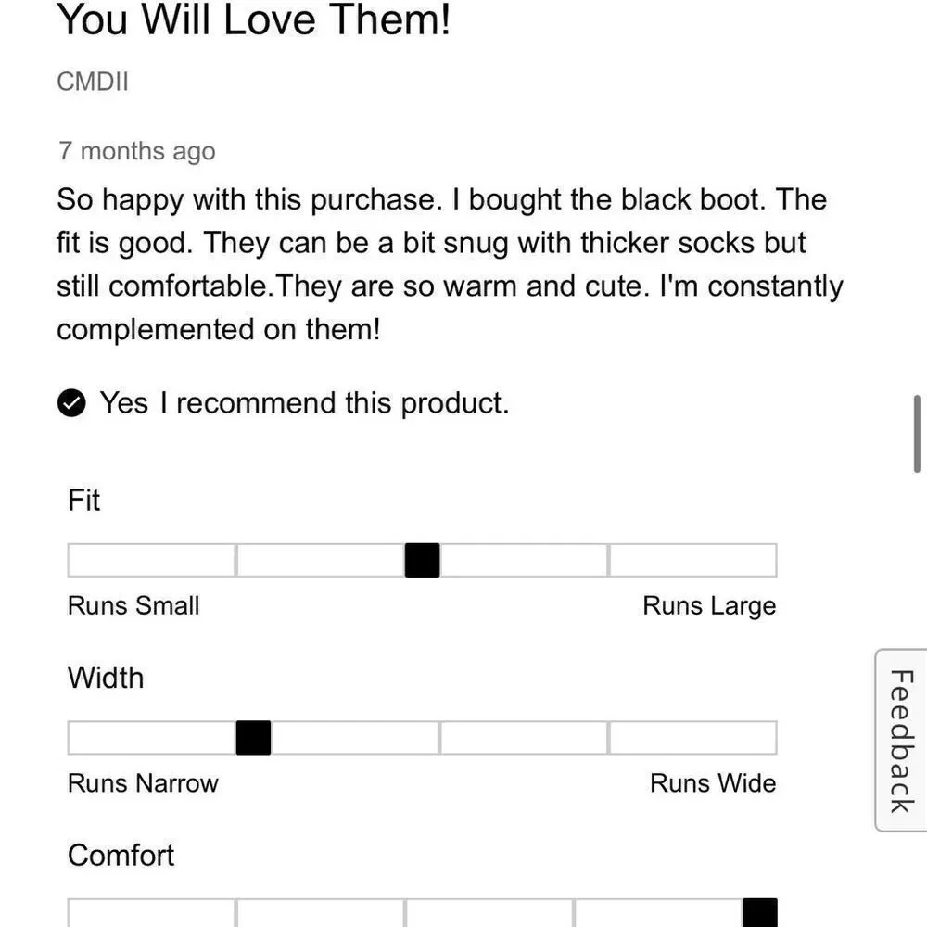Viewport: 927px width, 927px height.
Task: Click reviewer name CMDII
Action: 93,82
